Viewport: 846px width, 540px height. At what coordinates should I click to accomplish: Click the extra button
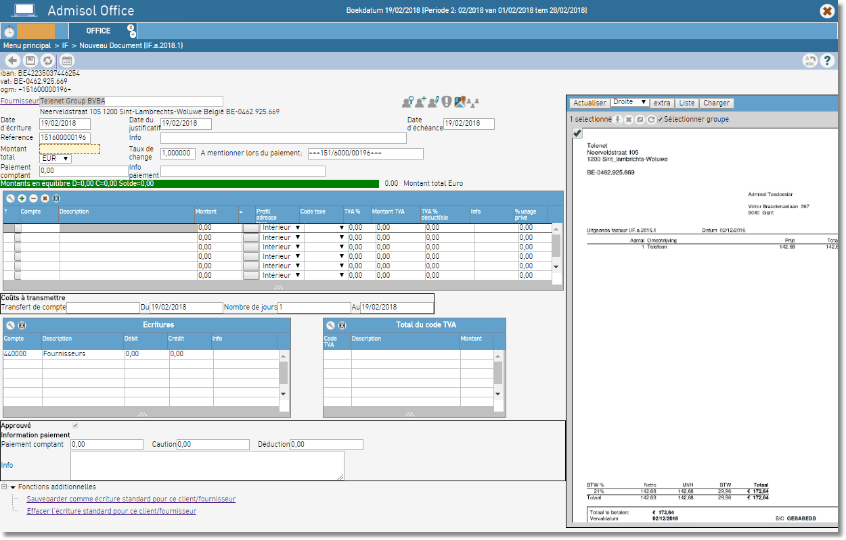coord(662,103)
